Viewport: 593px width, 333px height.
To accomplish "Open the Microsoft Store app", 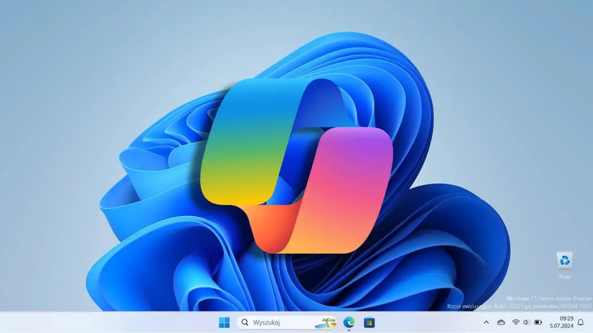I will (x=368, y=322).
